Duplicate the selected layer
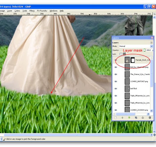Viewport: 156px width, 147px height. point(136,118)
